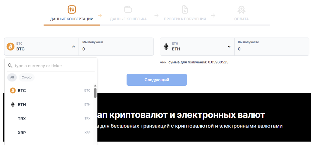Screen dimensions: 314x145
Task: Click the Ethereum icon in the ETH list row
Action: [x=13, y=105]
